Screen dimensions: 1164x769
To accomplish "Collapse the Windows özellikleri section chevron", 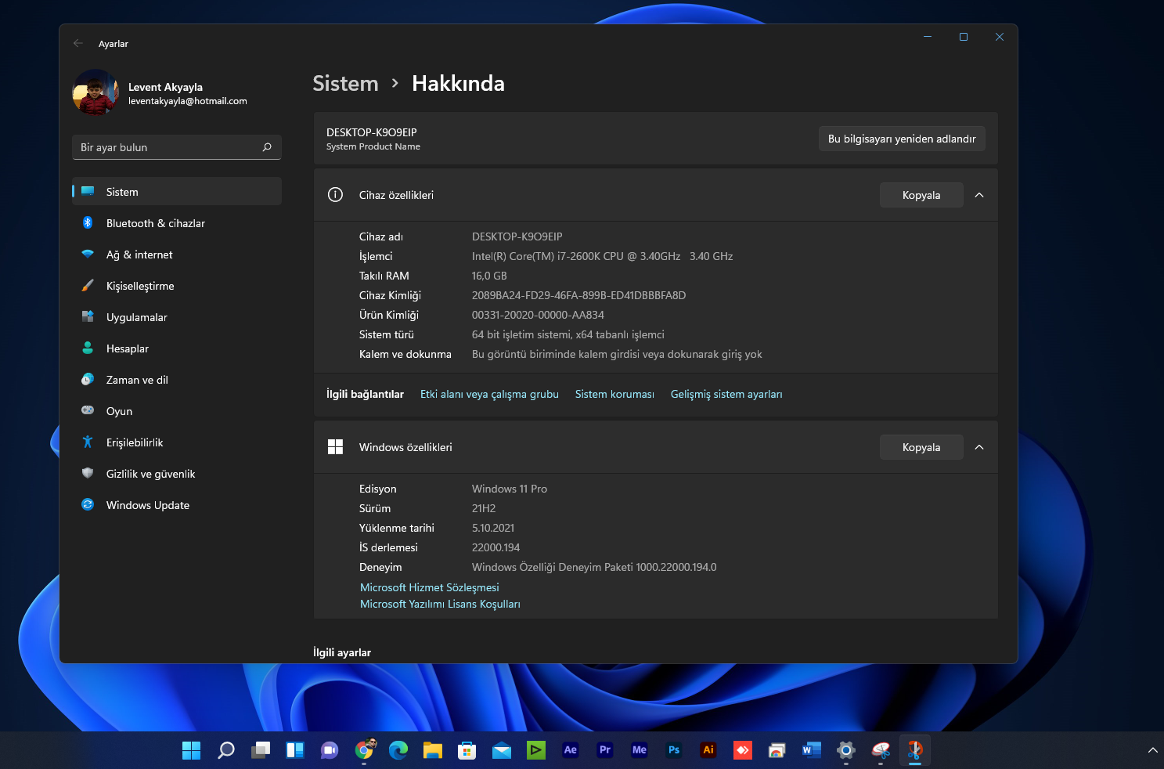I will (x=979, y=447).
